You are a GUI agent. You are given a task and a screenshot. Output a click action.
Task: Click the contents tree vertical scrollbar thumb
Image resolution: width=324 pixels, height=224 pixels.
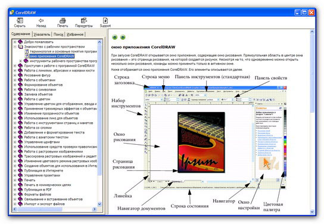(99, 110)
